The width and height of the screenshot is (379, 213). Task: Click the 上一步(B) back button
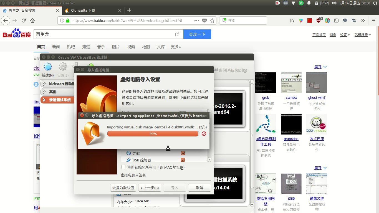pyautogui.click(x=150, y=188)
